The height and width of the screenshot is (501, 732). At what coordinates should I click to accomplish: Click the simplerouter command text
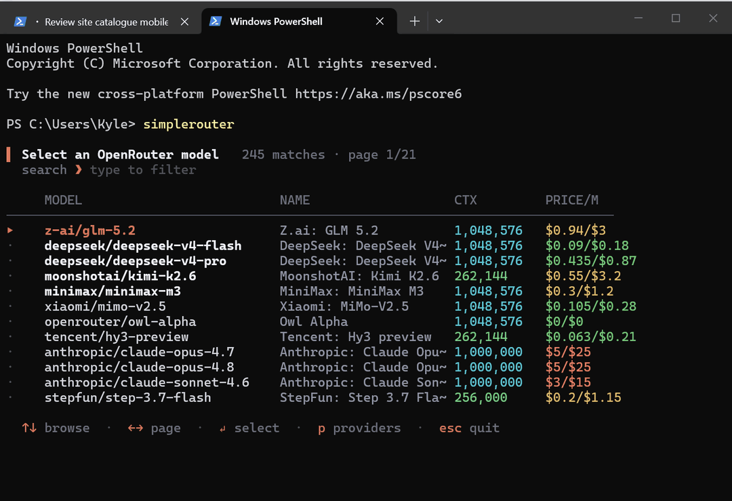(188, 124)
